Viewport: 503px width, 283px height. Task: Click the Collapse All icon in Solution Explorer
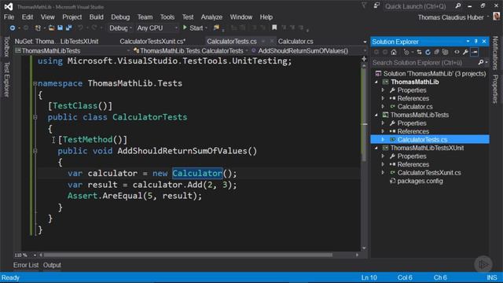coord(437,52)
